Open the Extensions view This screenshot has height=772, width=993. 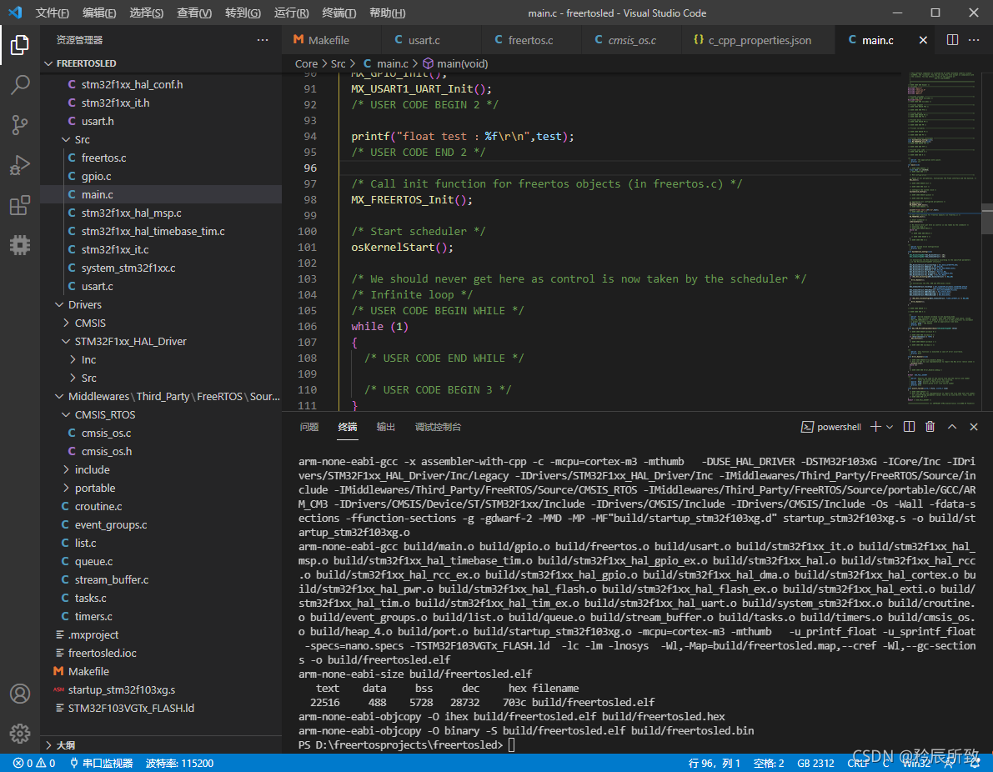tap(20, 205)
